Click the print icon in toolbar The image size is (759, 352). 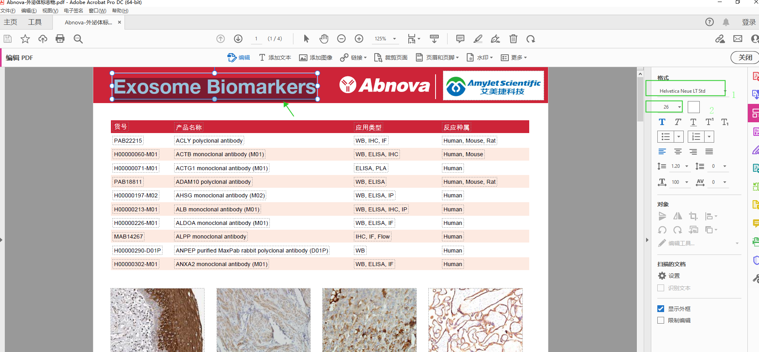click(x=60, y=39)
